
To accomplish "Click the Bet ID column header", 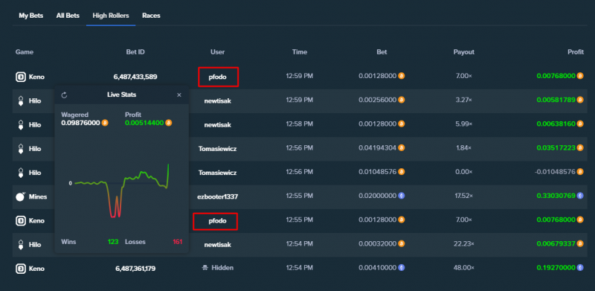I will pos(135,52).
